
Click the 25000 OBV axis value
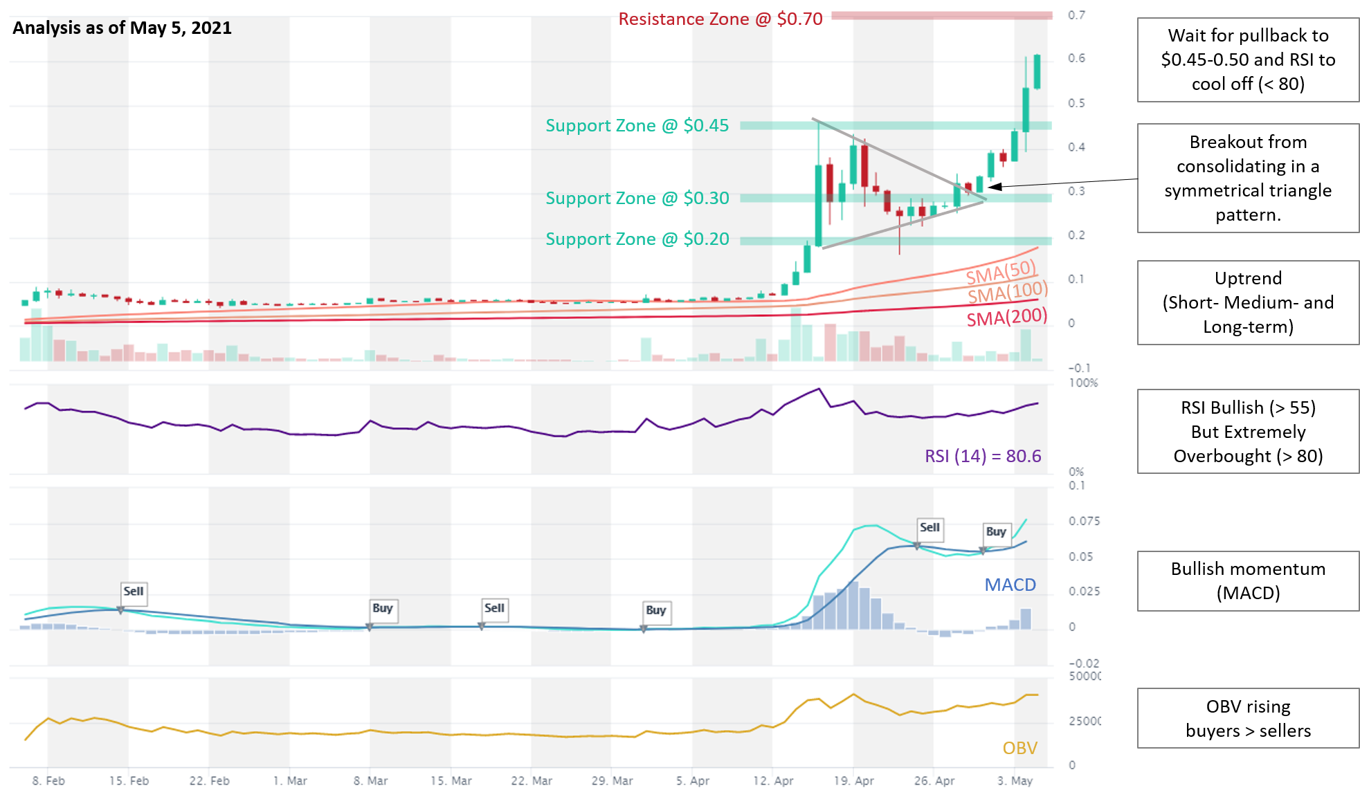(1085, 721)
